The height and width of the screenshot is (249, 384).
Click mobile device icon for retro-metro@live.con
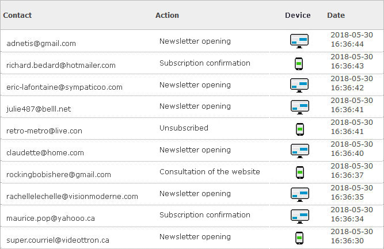(x=300, y=129)
